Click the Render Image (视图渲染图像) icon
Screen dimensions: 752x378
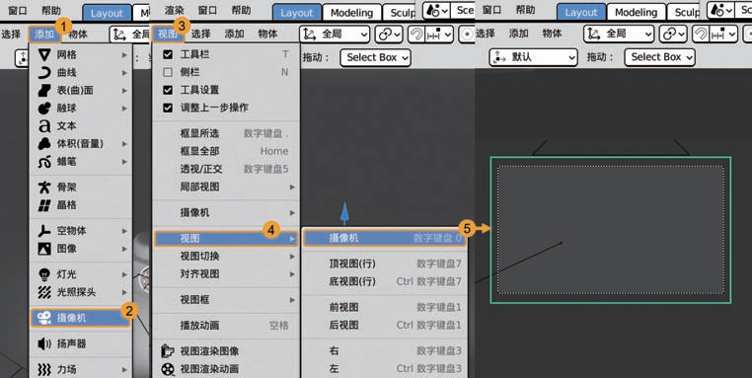[168, 351]
